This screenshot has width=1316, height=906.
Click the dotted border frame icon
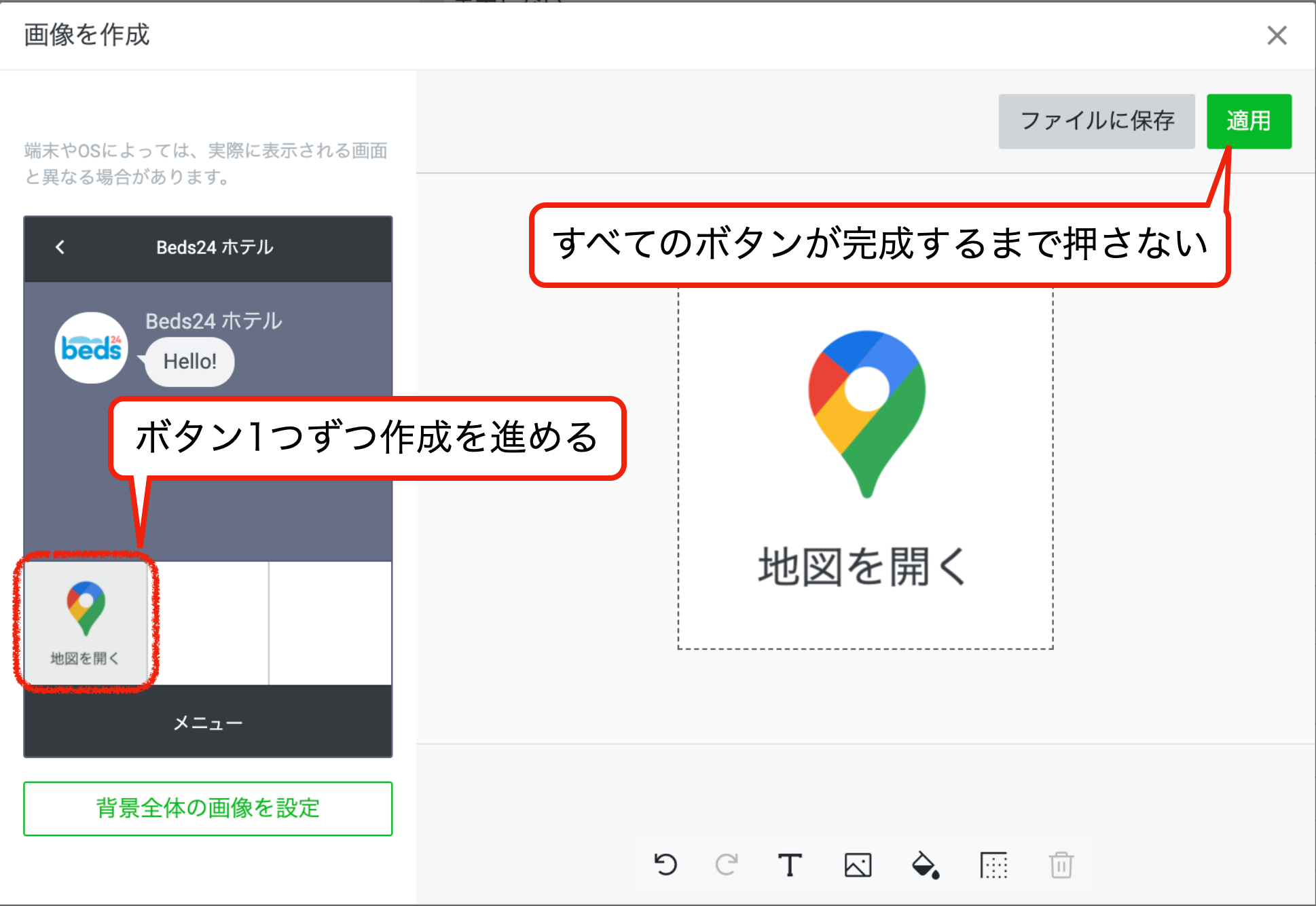click(x=993, y=865)
